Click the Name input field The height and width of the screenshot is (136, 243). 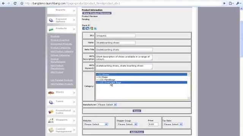tap(115, 43)
